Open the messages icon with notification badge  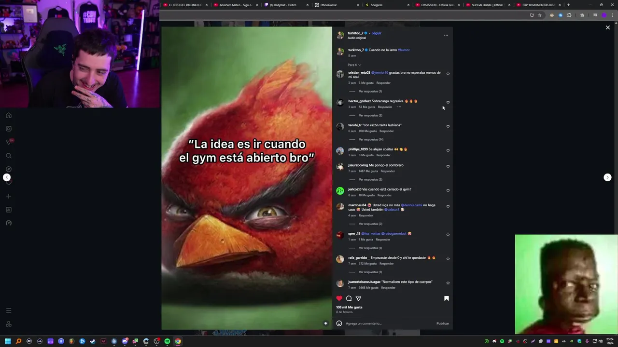coord(9,142)
